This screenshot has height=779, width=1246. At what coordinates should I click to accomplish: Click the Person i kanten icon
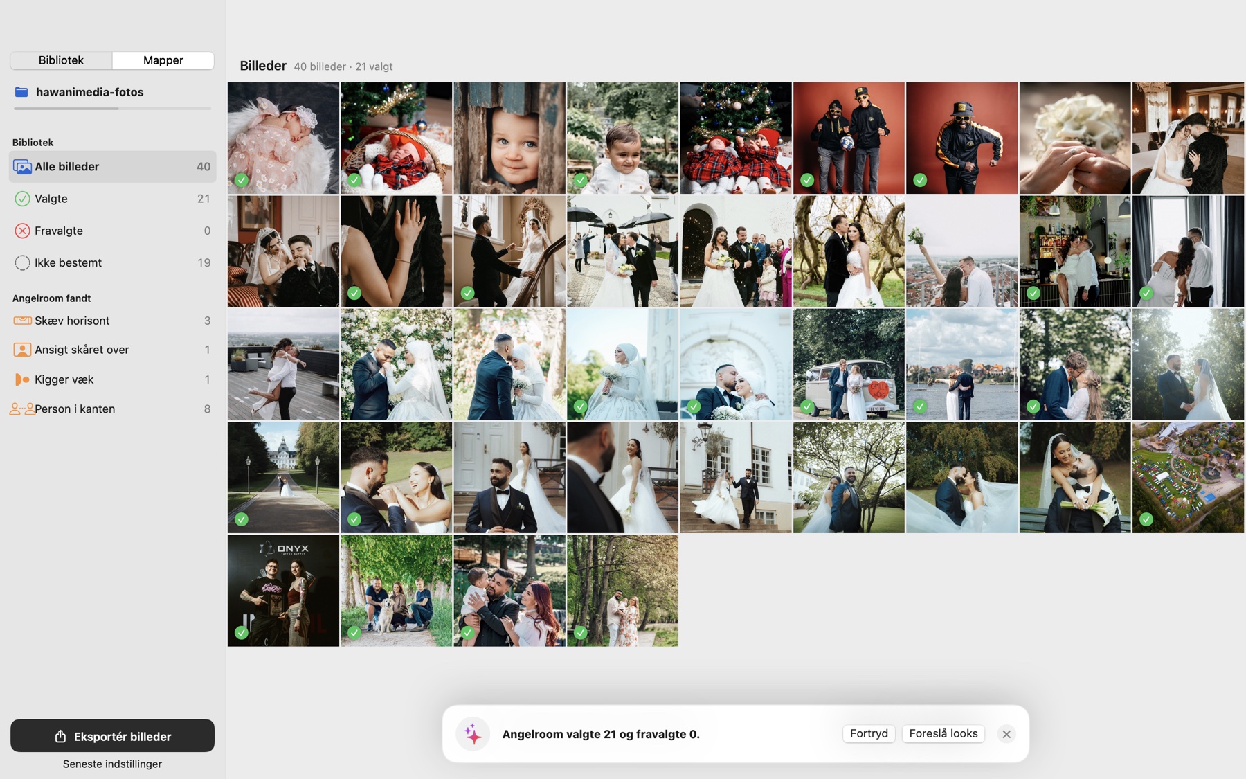[22, 409]
